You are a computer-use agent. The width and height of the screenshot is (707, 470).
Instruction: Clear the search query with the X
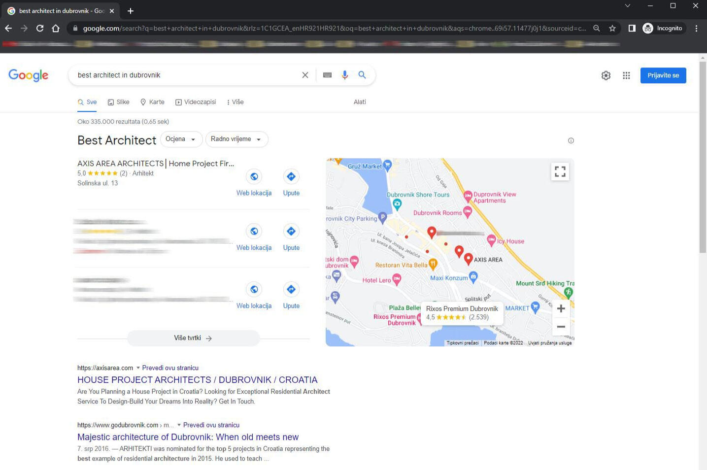pyautogui.click(x=305, y=75)
